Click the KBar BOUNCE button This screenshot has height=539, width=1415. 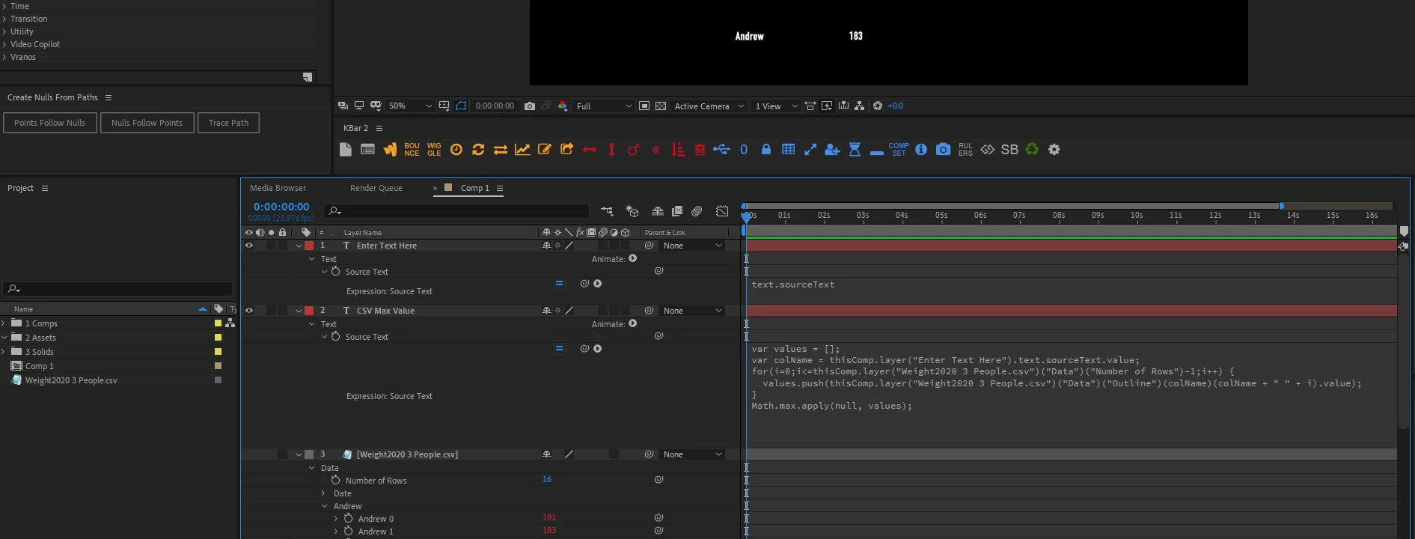coord(412,150)
